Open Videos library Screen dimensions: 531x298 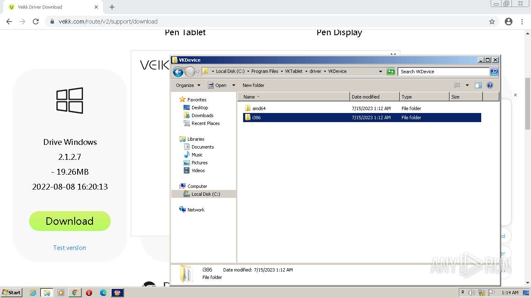coord(198,171)
